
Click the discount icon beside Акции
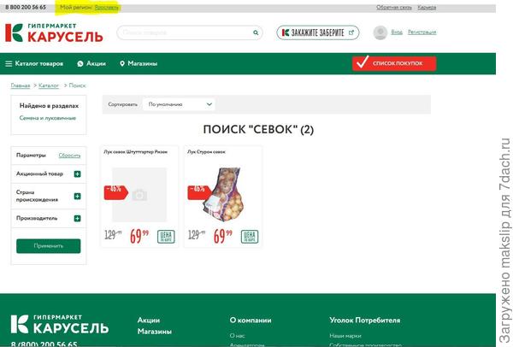80,63
